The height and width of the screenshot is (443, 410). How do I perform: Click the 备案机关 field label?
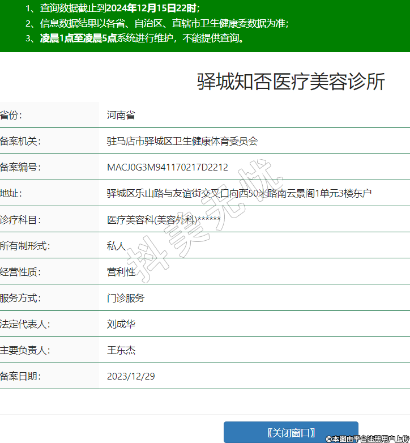pyautogui.click(x=20, y=141)
